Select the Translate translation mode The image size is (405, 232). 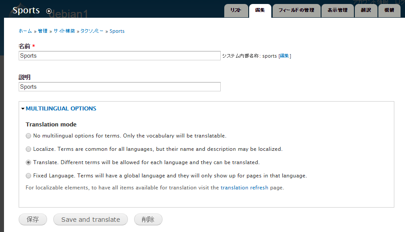pos(28,162)
